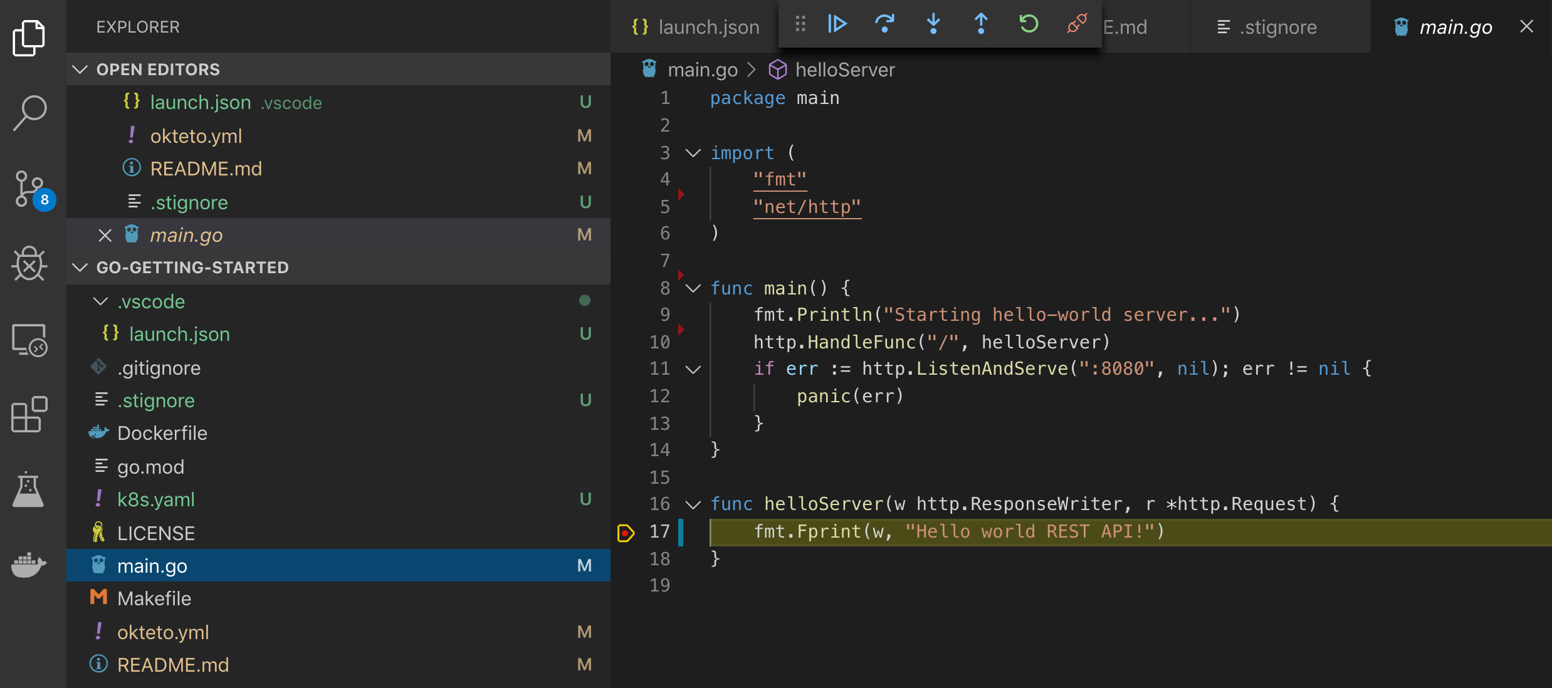The image size is (1552, 688).
Task: Collapse the import block on line 3
Action: [x=693, y=152]
